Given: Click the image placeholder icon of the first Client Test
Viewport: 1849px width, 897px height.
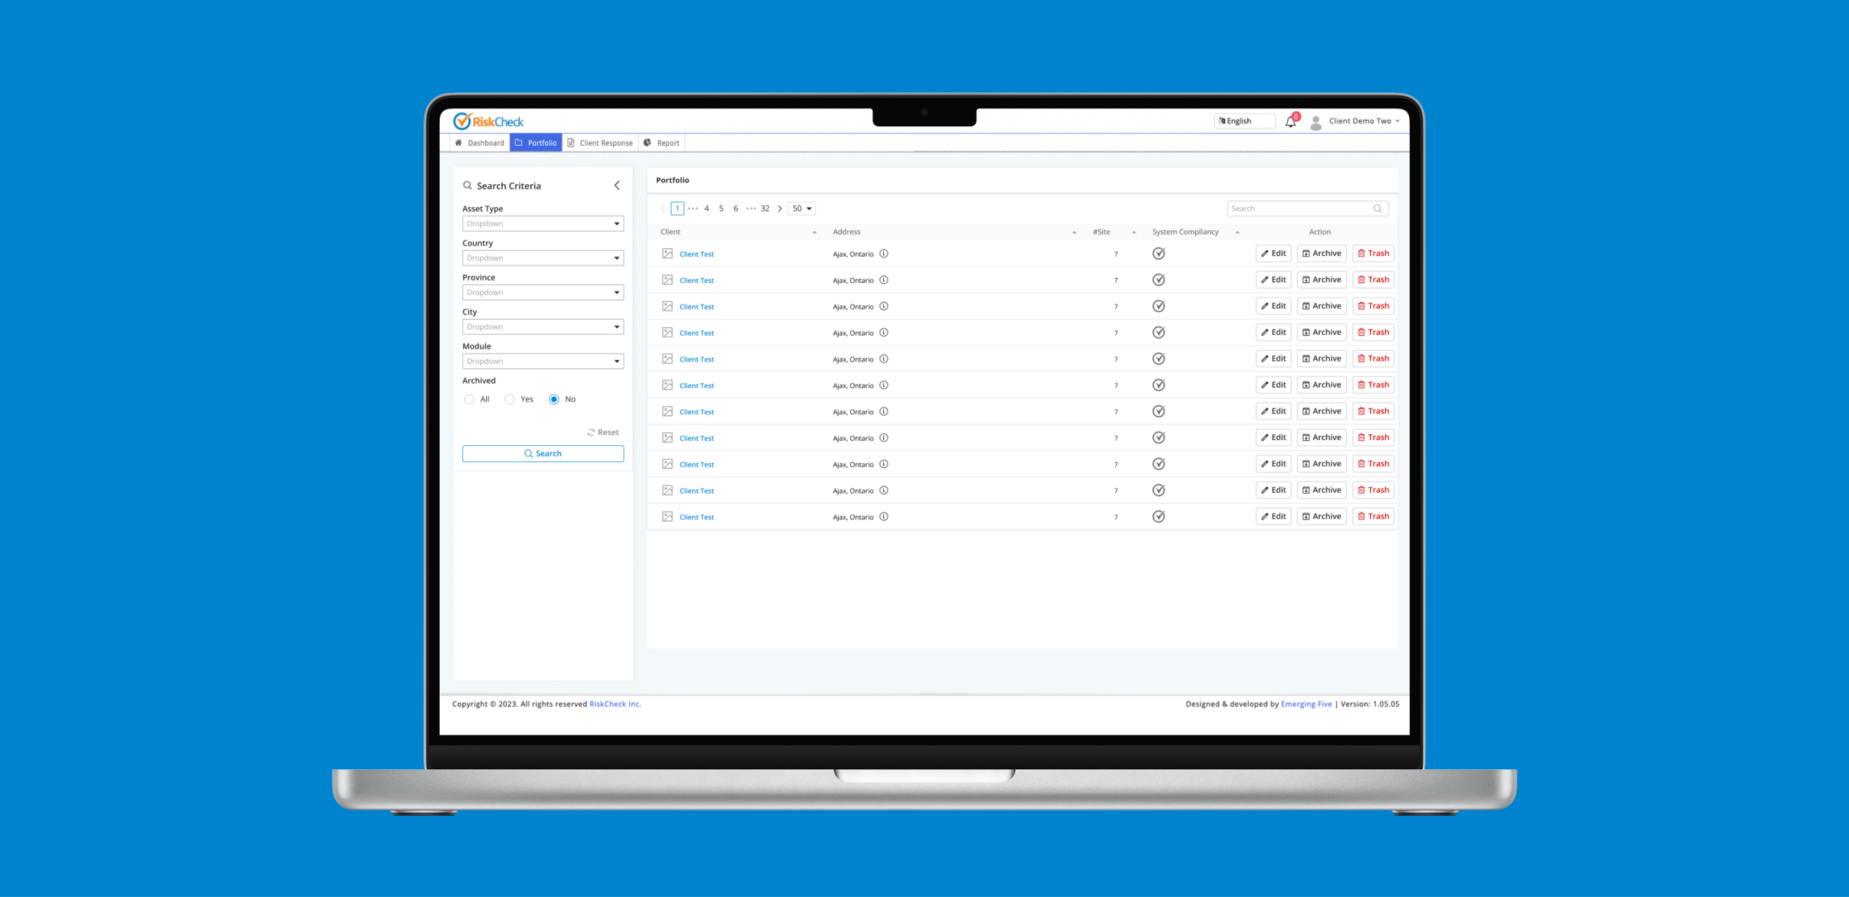Looking at the screenshot, I should coord(667,254).
